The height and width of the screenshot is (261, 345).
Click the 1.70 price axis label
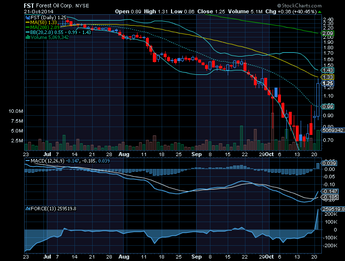328,53
